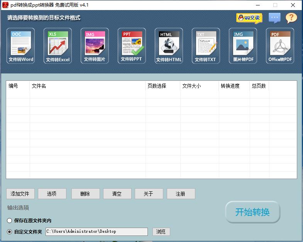Choose the 文件转TXT conversion icon
Viewport: 303px width, 242px height.
click(205, 46)
